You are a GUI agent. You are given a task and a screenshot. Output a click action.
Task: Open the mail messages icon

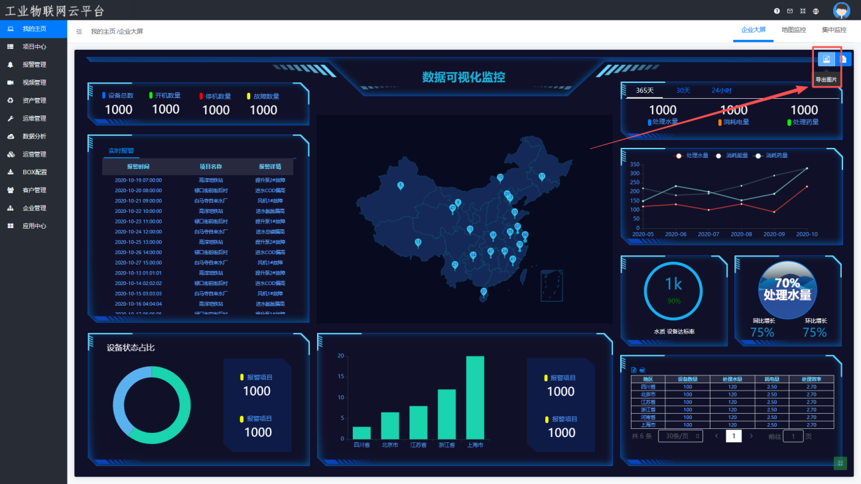(x=790, y=11)
